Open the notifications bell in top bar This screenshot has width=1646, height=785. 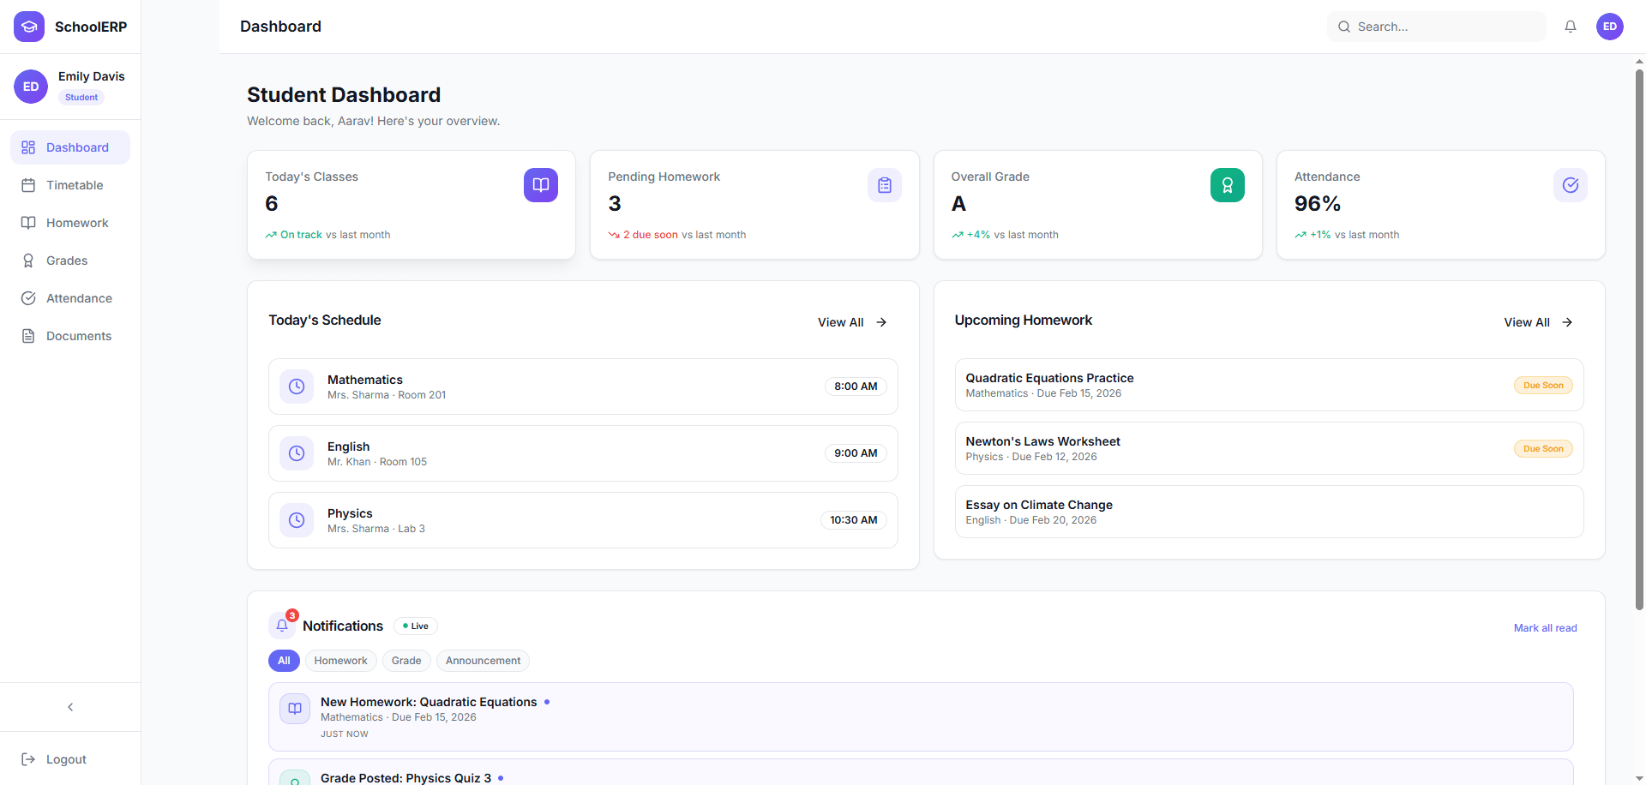(1571, 27)
